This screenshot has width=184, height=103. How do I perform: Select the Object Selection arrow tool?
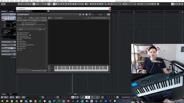tap(54, 4)
